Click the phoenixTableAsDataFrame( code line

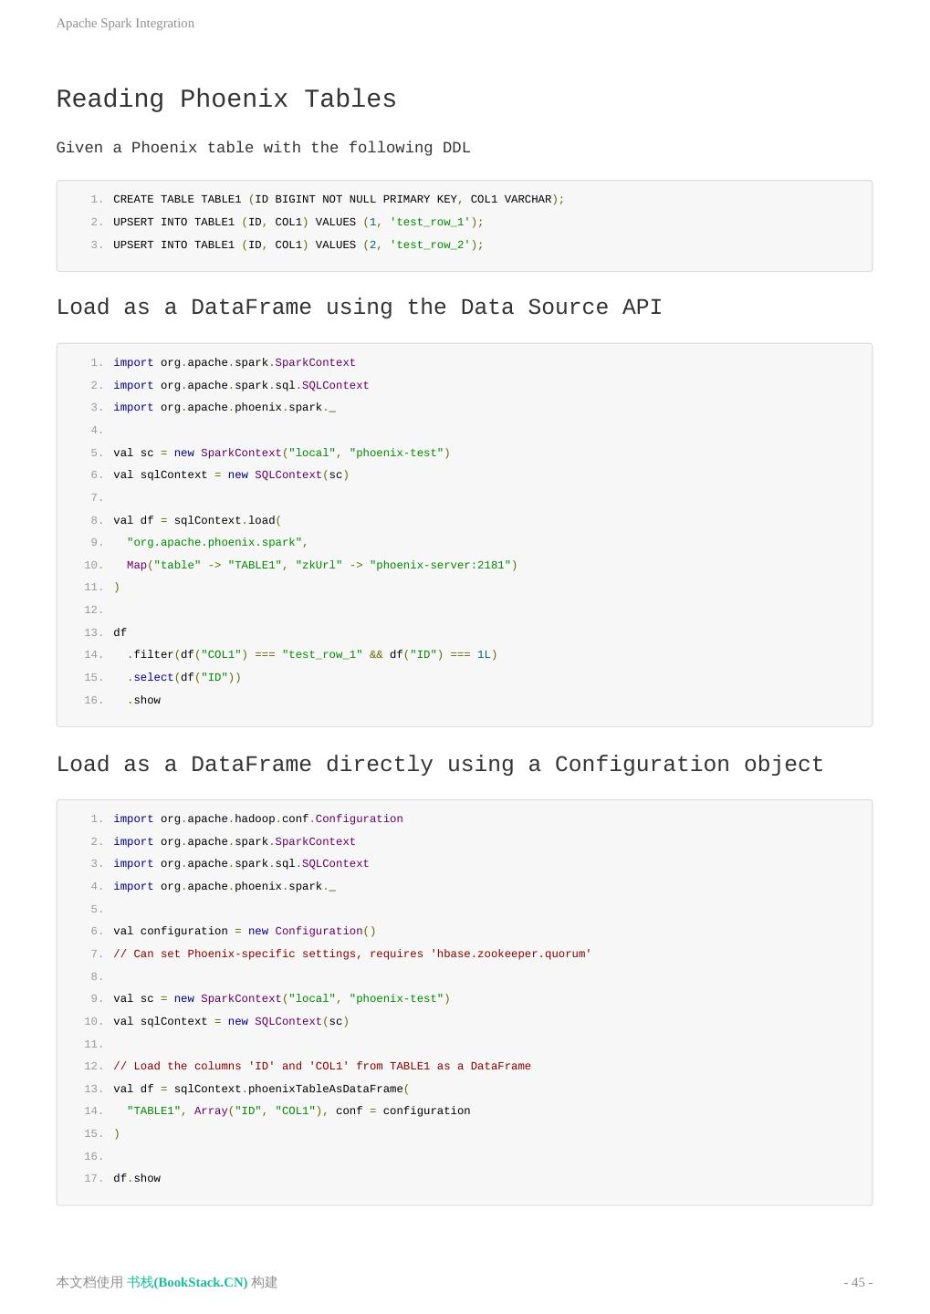(x=261, y=1089)
